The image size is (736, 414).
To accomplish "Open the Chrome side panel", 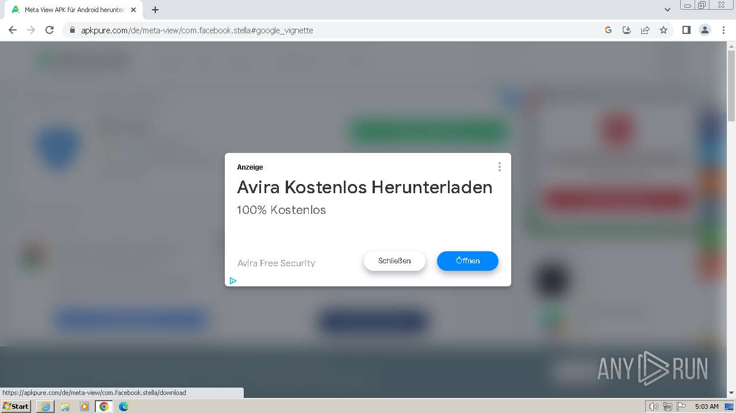I will tap(686, 30).
